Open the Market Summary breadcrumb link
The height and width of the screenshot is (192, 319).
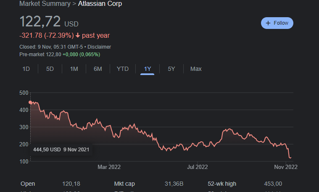click(x=45, y=4)
